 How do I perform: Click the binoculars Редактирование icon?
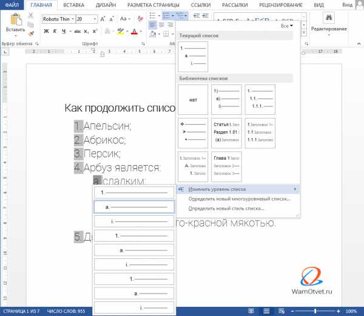[329, 18]
